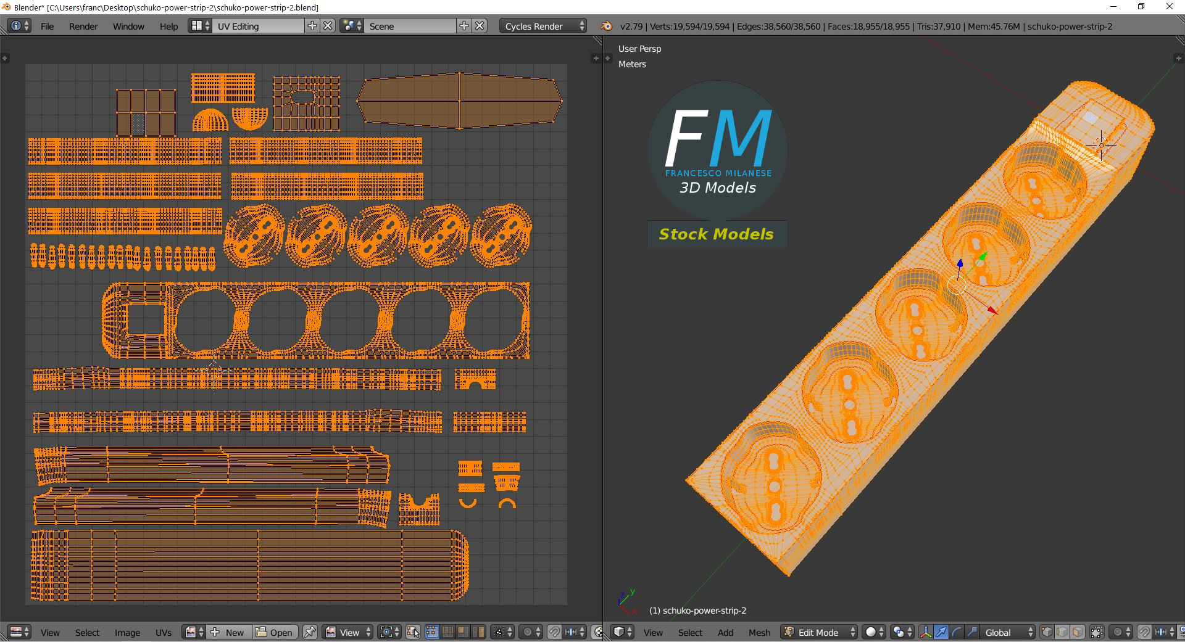1185x642 pixels.
Task: Select UV face selection mode
Action: [462, 632]
